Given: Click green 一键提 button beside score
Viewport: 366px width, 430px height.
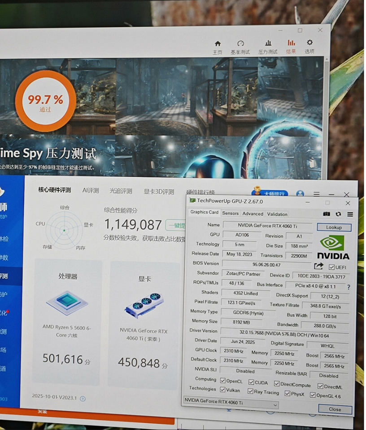Looking at the screenshot, I should point(176,226).
